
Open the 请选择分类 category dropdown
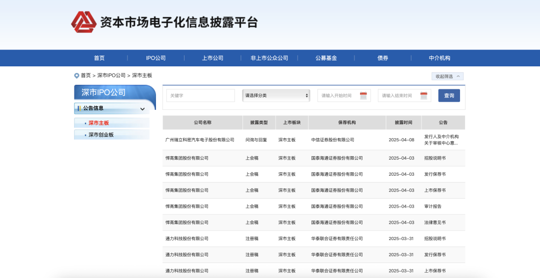276,95
